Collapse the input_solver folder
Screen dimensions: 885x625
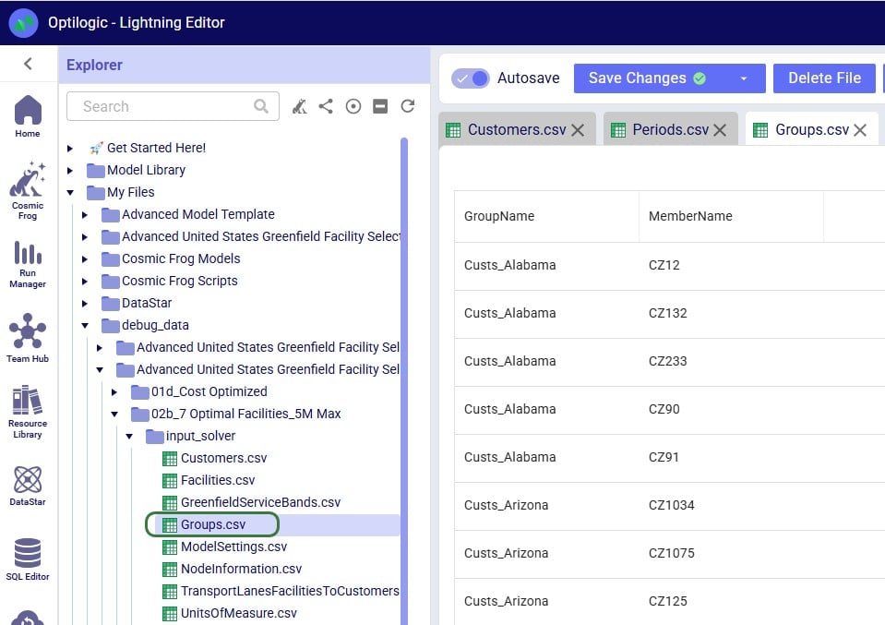129,437
